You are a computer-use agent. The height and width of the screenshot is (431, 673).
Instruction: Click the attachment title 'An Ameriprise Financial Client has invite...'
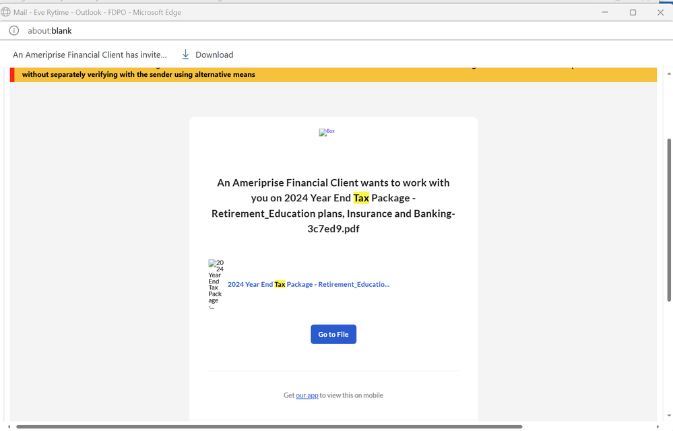coord(90,55)
